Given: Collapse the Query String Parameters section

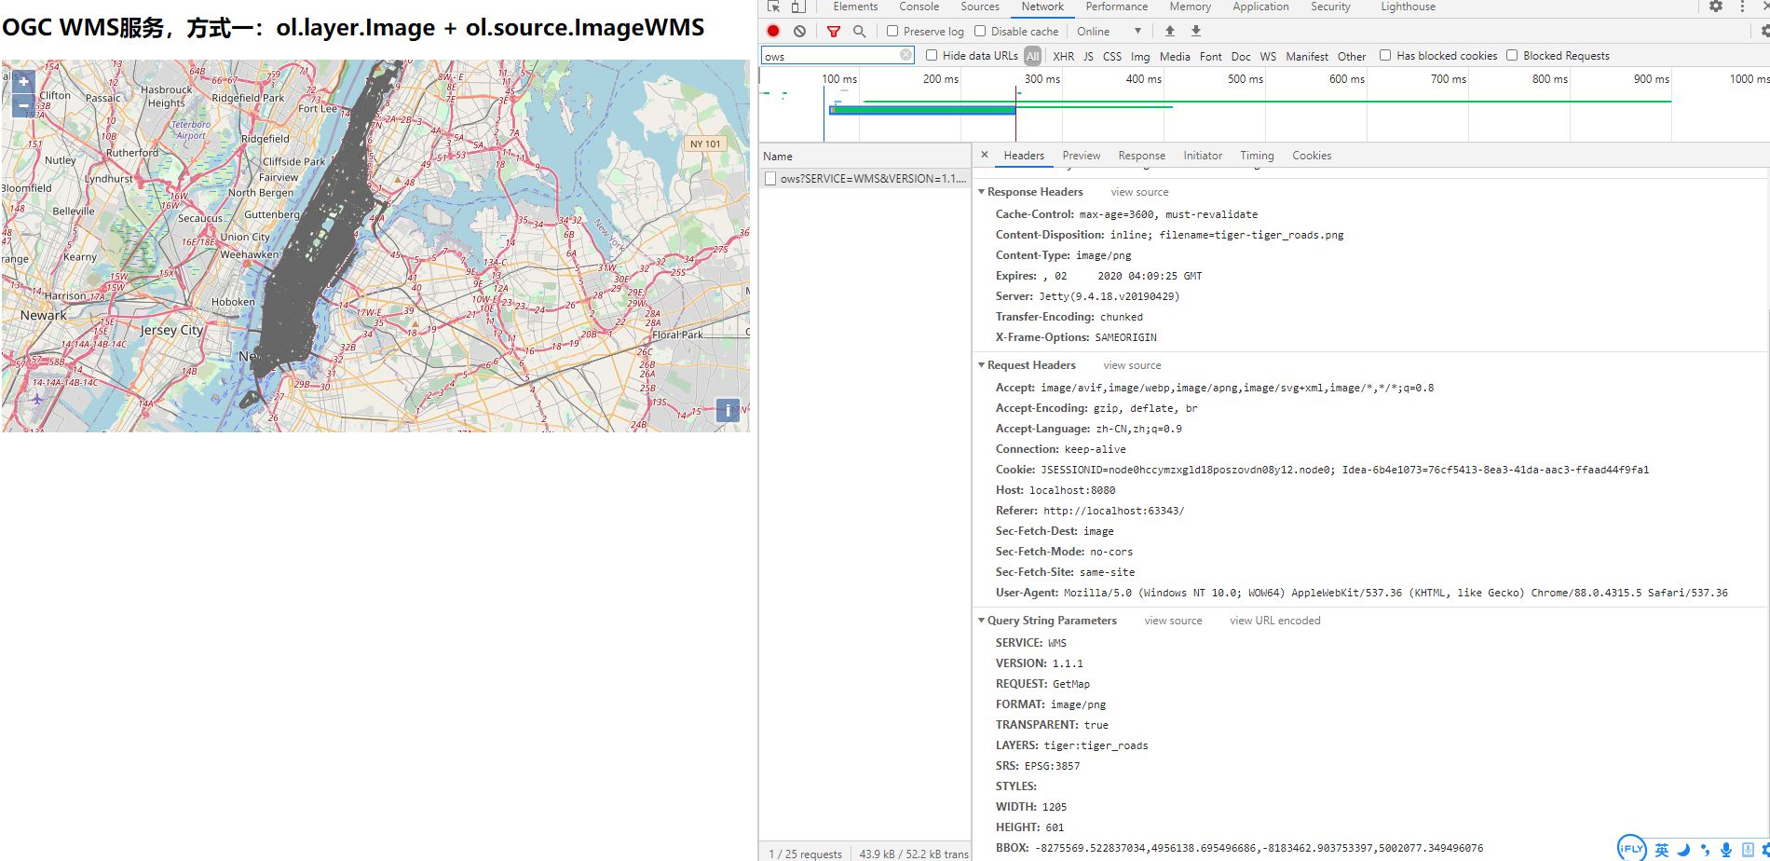Looking at the screenshot, I should [982, 621].
